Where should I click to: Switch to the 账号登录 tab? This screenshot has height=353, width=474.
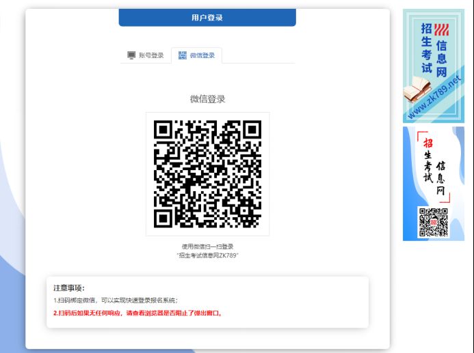coord(146,55)
